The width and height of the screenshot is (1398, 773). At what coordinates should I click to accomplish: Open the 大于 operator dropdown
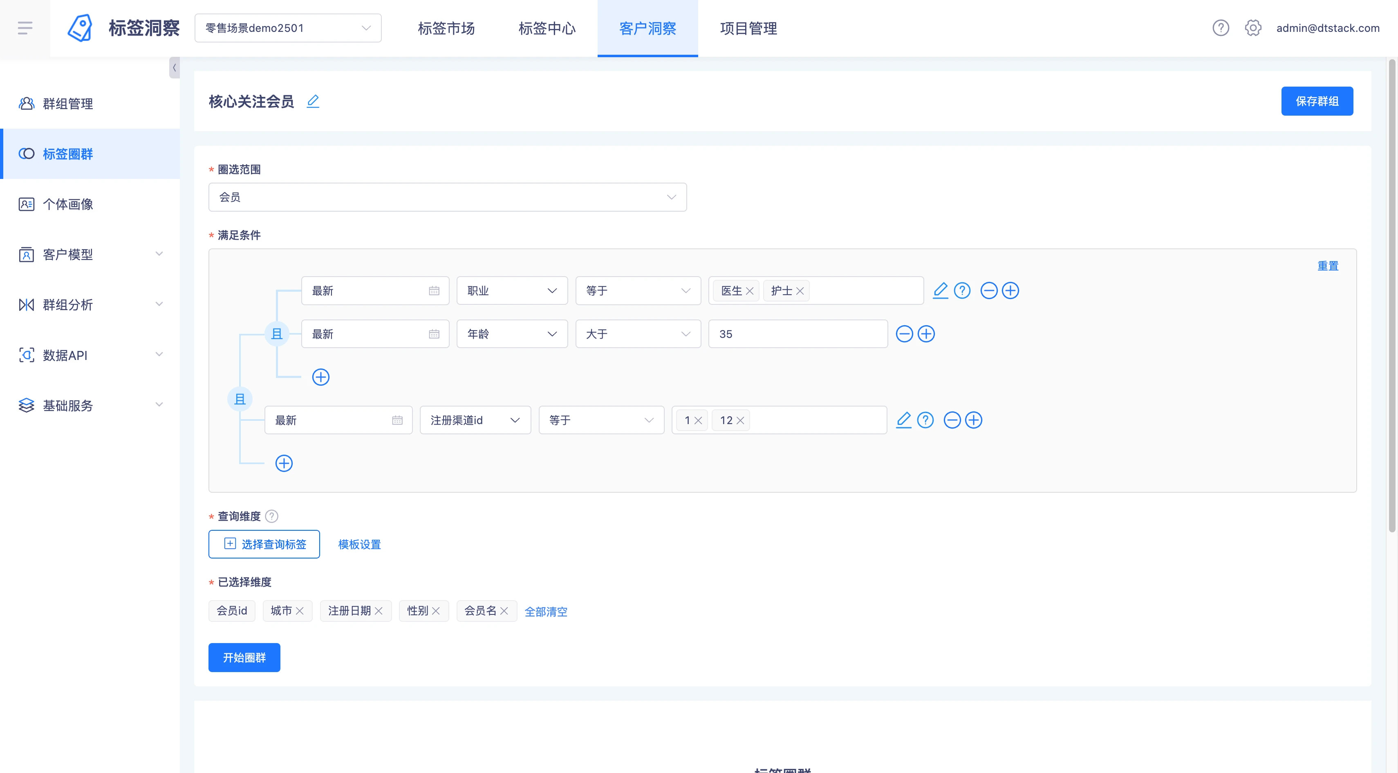click(x=638, y=334)
